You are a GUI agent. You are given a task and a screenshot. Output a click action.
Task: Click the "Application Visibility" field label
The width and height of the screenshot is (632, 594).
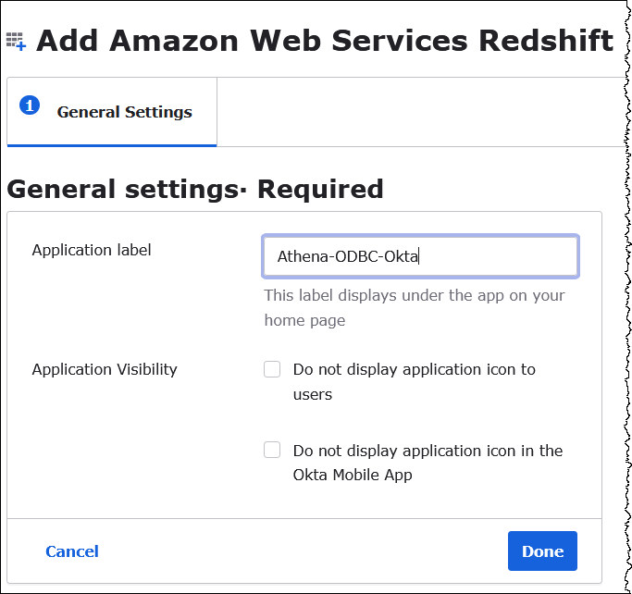[105, 369]
